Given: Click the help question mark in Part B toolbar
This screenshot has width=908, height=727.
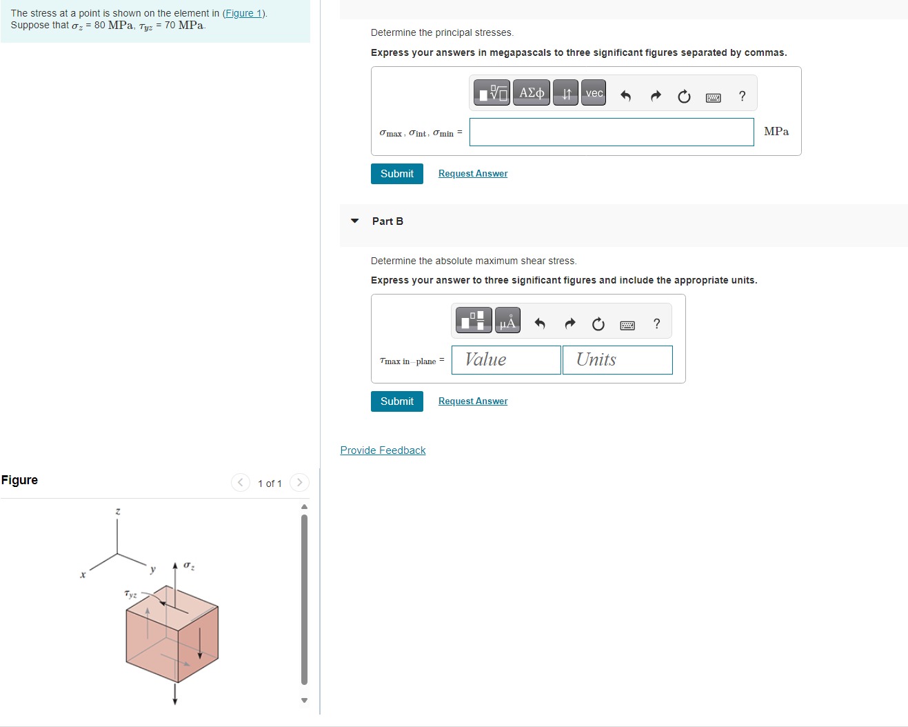Looking at the screenshot, I should point(656,323).
